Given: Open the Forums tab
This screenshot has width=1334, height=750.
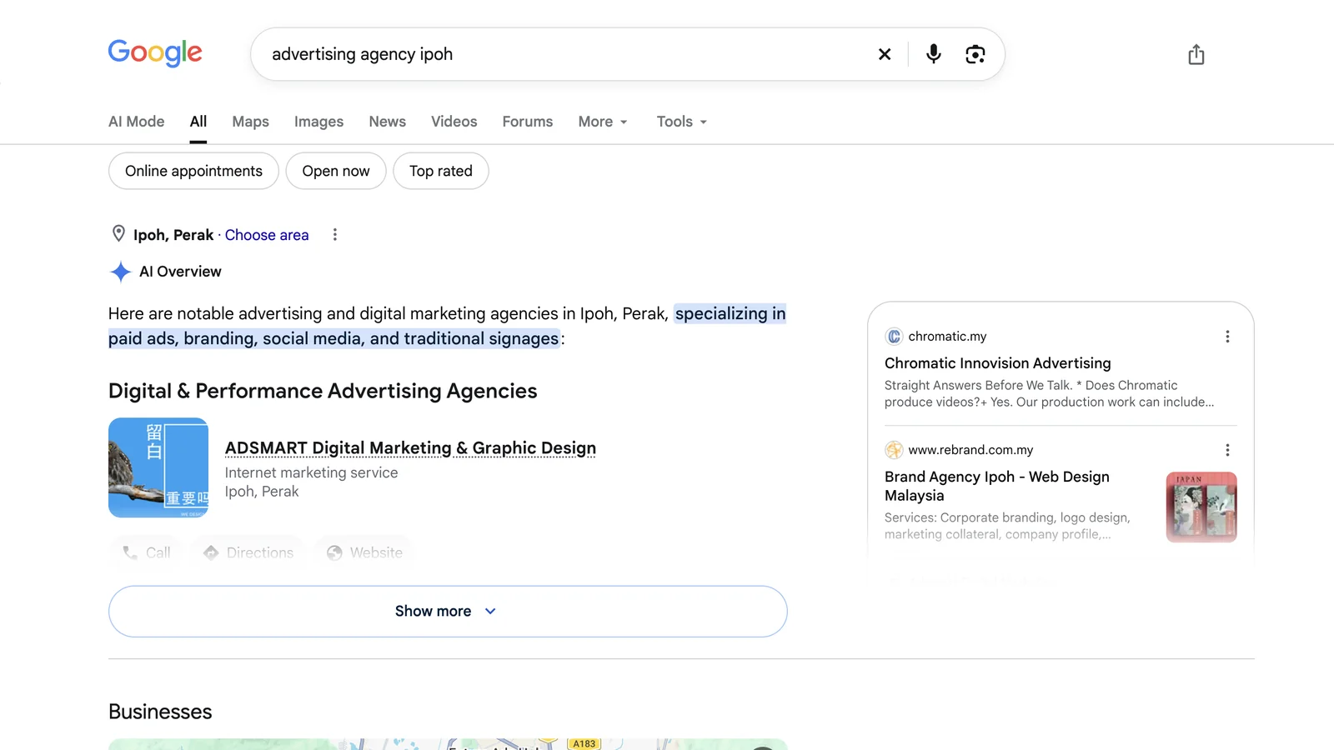Looking at the screenshot, I should click(x=528, y=122).
